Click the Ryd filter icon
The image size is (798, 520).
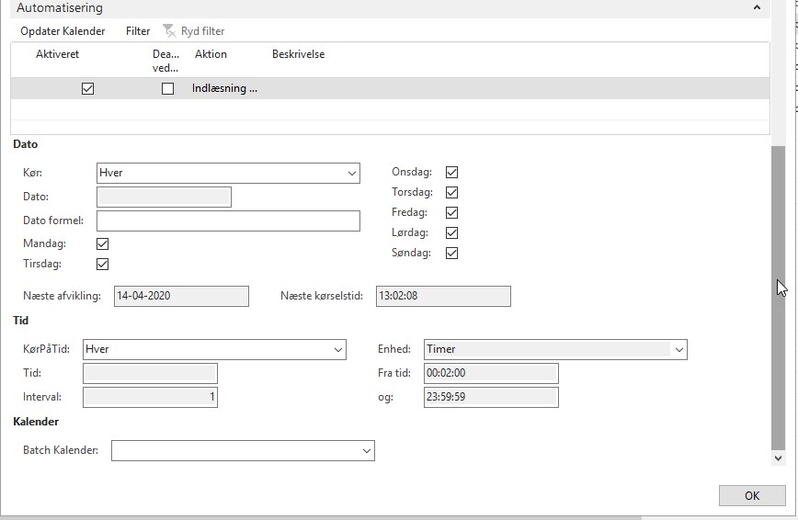tap(168, 31)
